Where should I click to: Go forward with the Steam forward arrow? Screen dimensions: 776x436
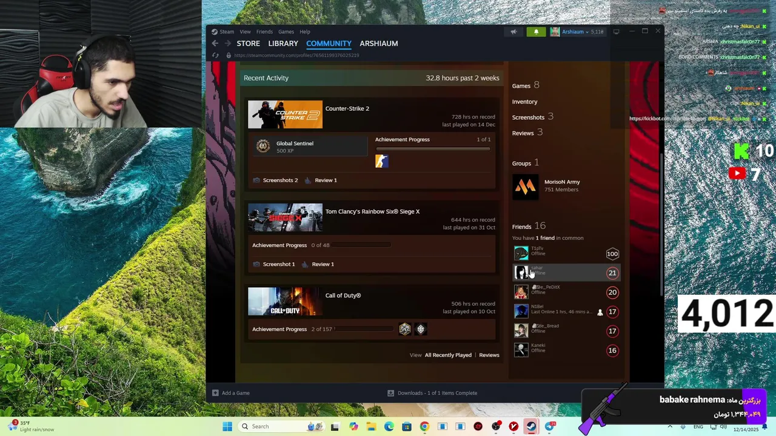[x=227, y=44]
